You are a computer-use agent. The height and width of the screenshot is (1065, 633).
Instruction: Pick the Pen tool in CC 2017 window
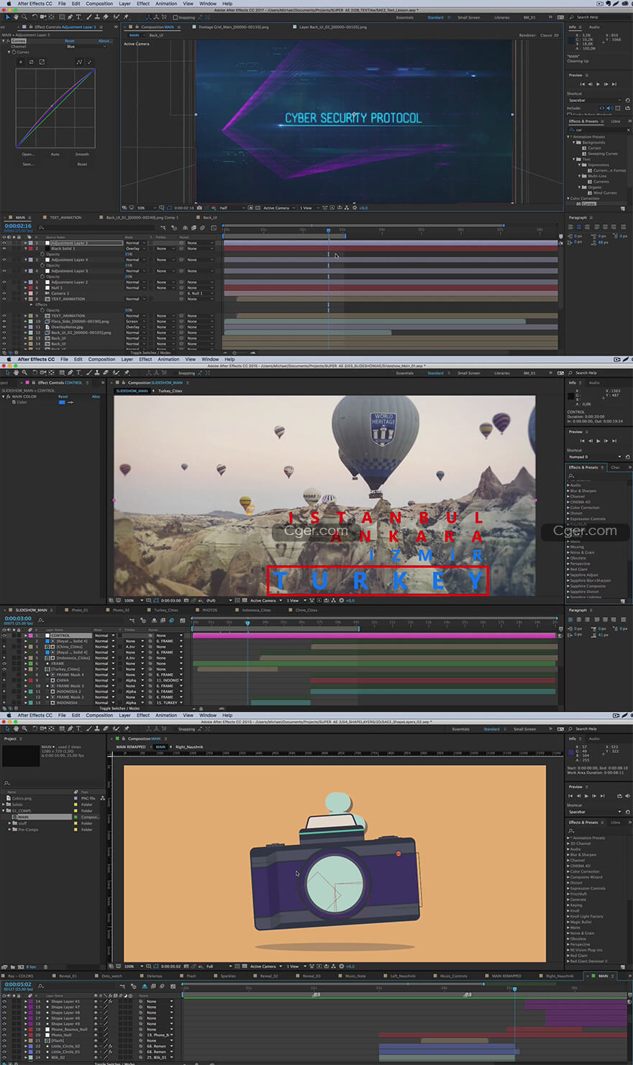70,17
